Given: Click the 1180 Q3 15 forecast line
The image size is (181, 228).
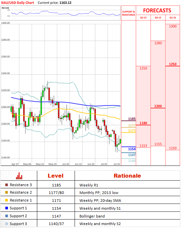Looking at the screenshot, I should 143,125.
